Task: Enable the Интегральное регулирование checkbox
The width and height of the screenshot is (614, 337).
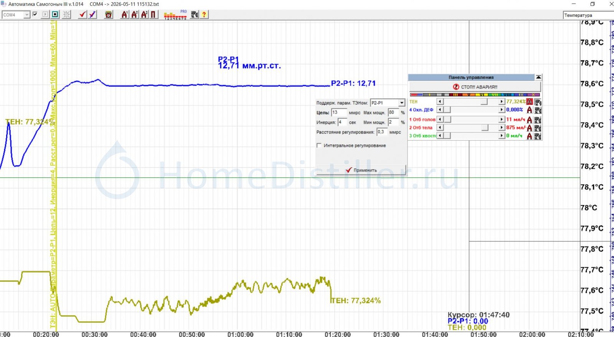Action: coord(319,145)
